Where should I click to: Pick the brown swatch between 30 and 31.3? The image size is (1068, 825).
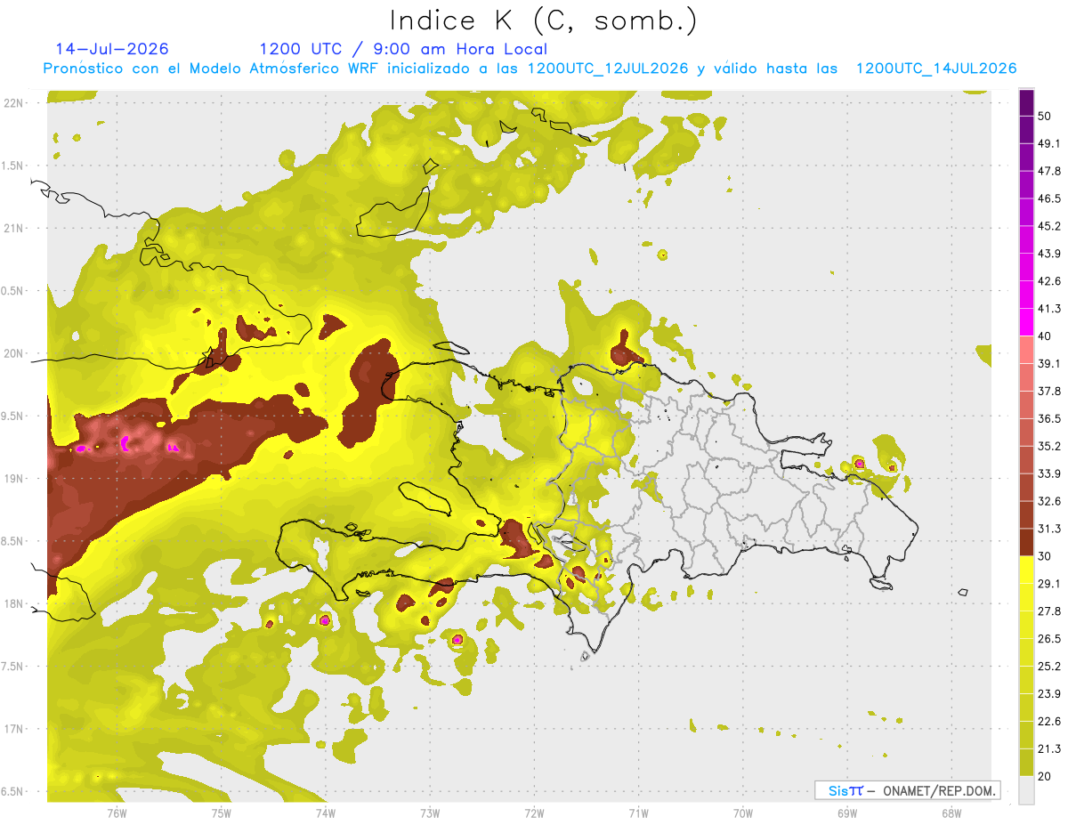tap(1026, 542)
